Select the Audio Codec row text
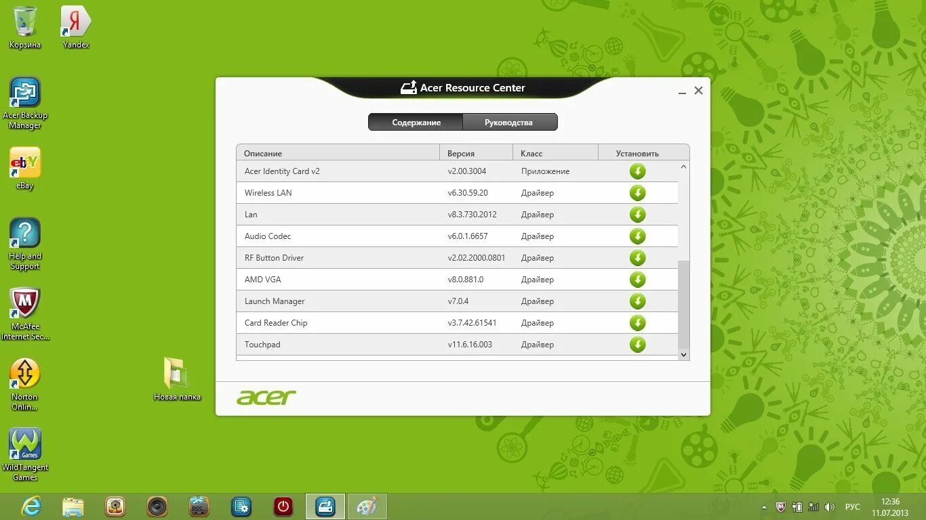Screen dimensions: 926x520 coord(268,236)
